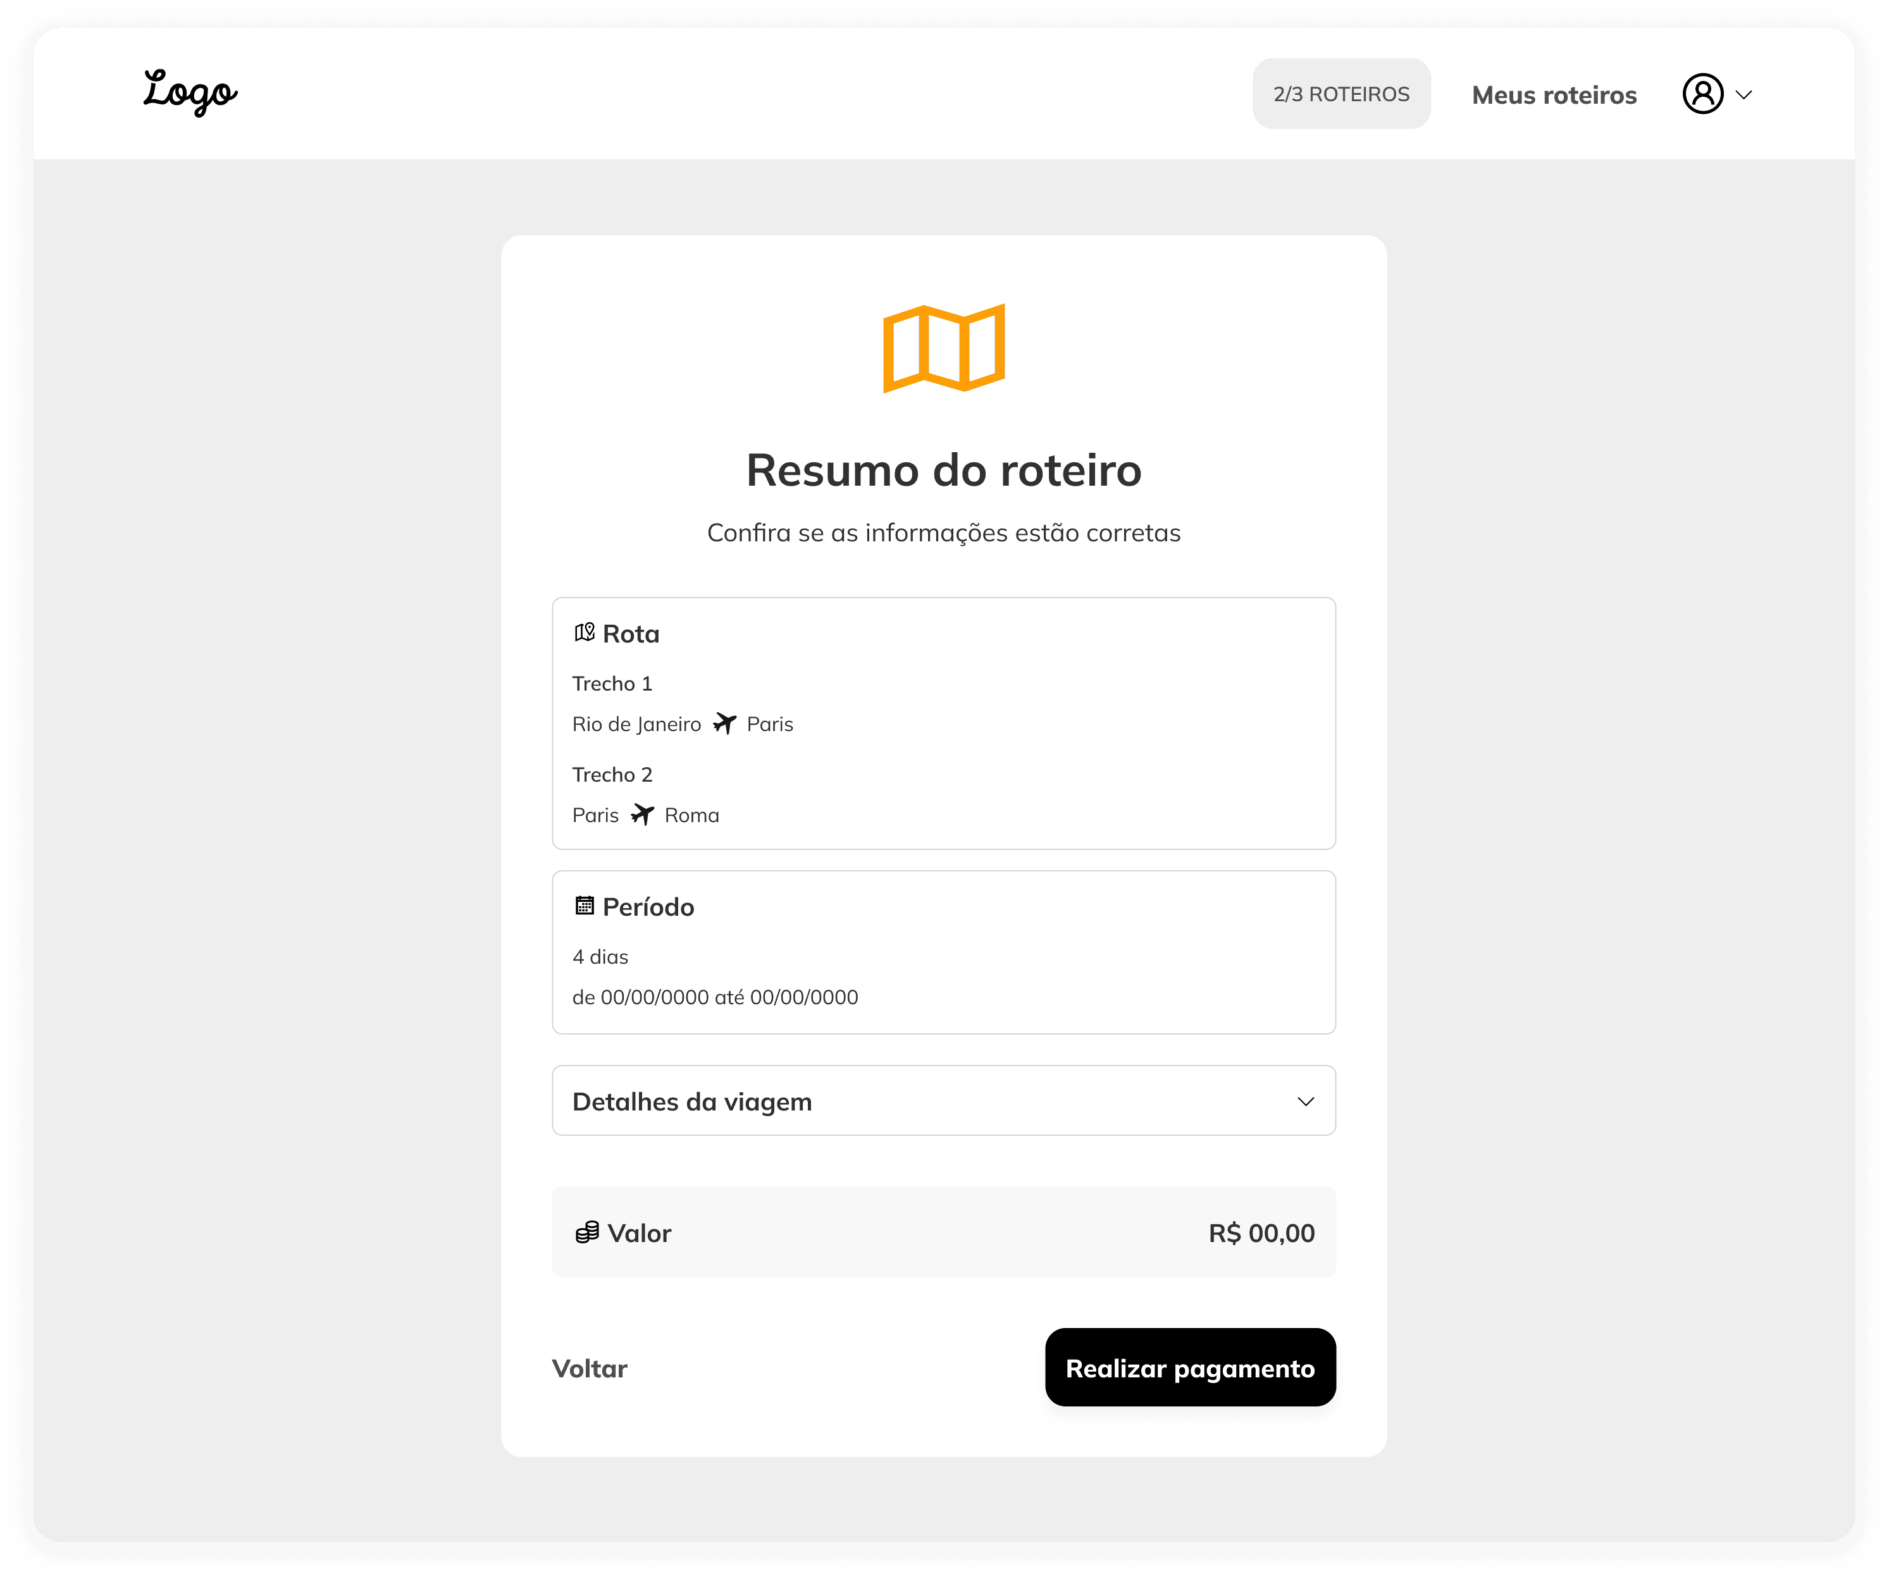Image resolution: width=1889 pixels, height=1581 pixels.
Task: Go back with the Voltar link
Action: pyautogui.click(x=589, y=1368)
